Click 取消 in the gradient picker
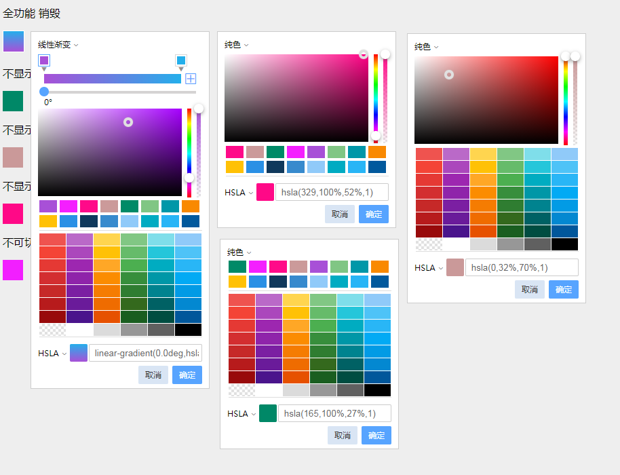Image resolution: width=620 pixels, height=475 pixels. (153, 375)
